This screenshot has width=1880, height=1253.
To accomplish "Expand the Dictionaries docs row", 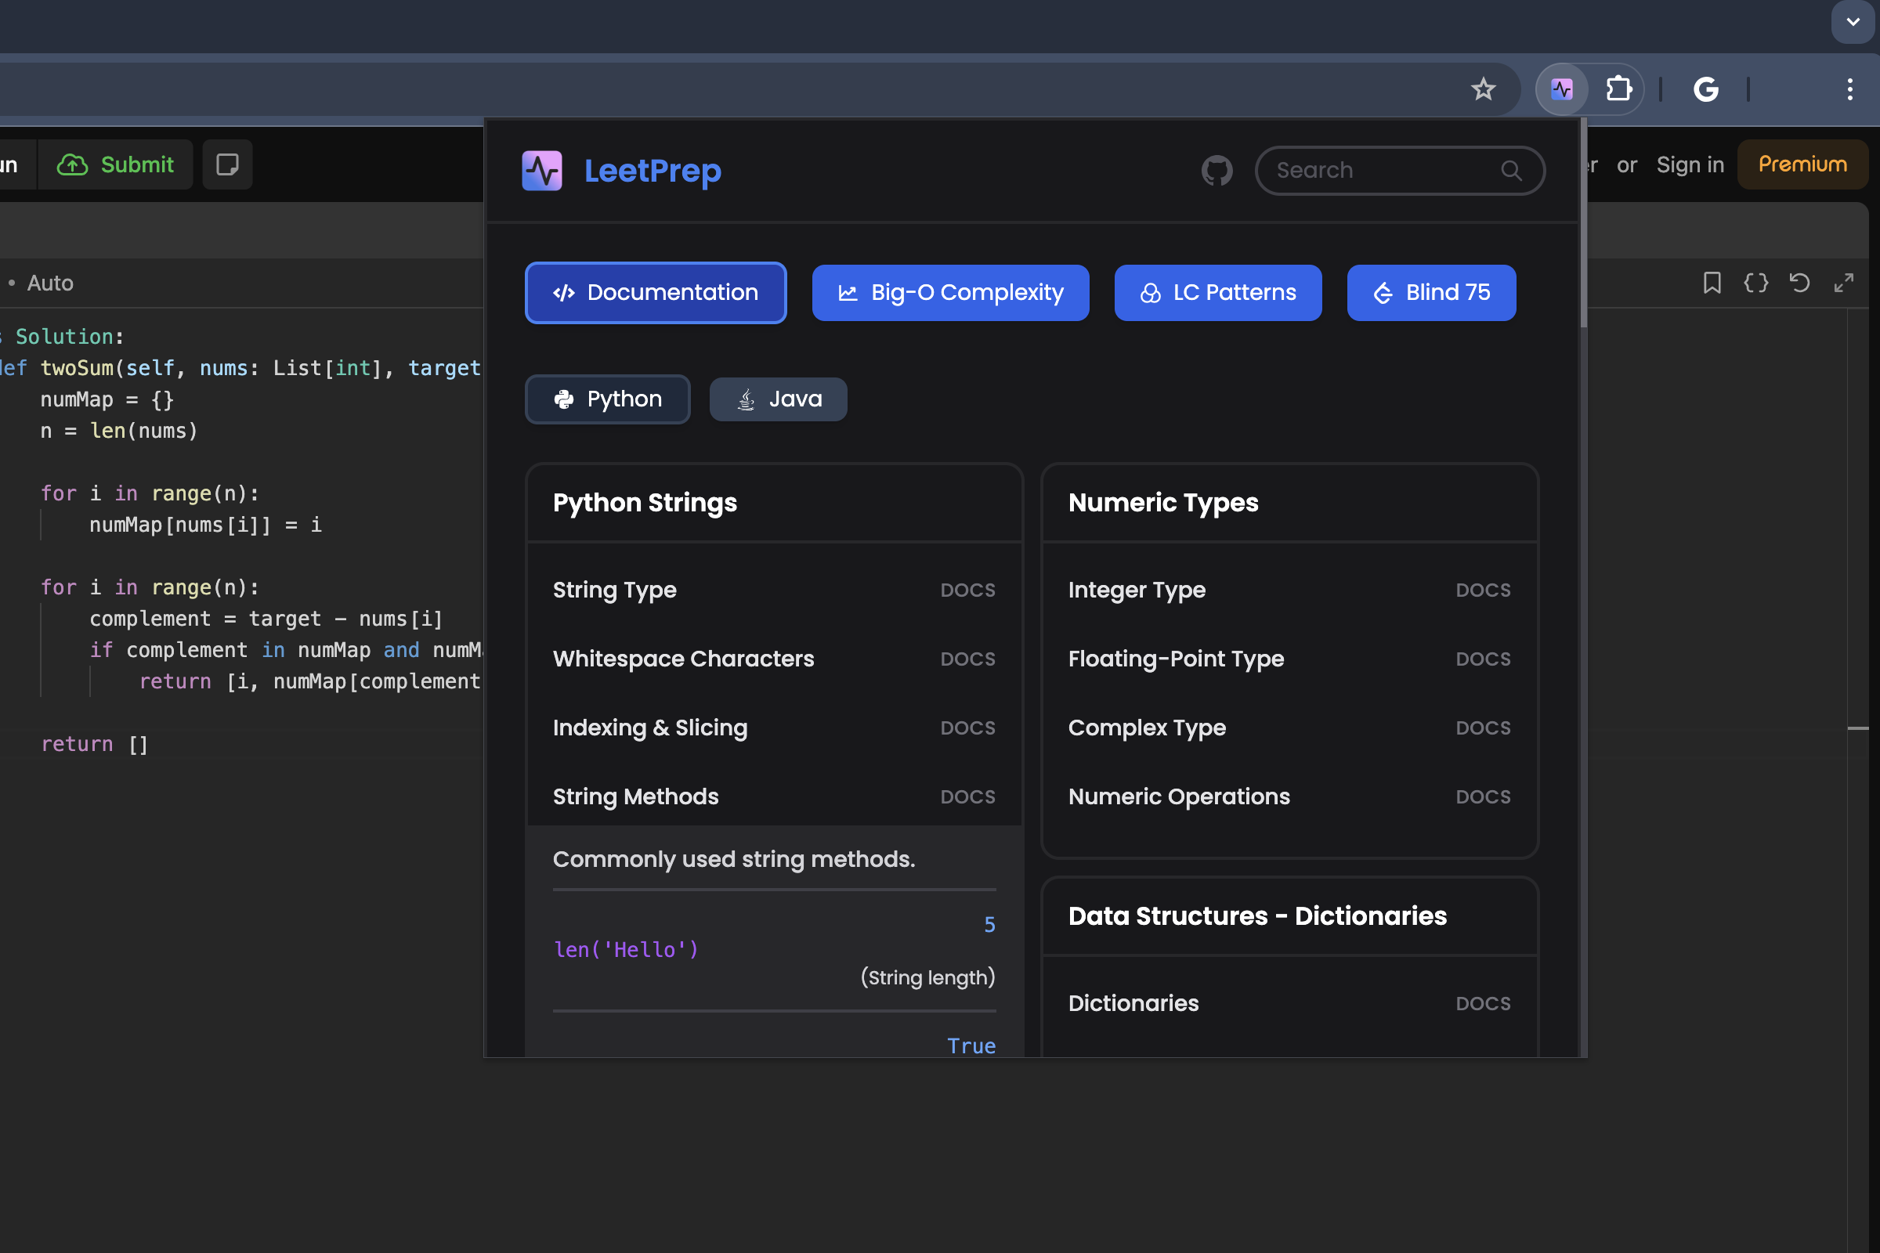I will pyautogui.click(x=1289, y=1003).
